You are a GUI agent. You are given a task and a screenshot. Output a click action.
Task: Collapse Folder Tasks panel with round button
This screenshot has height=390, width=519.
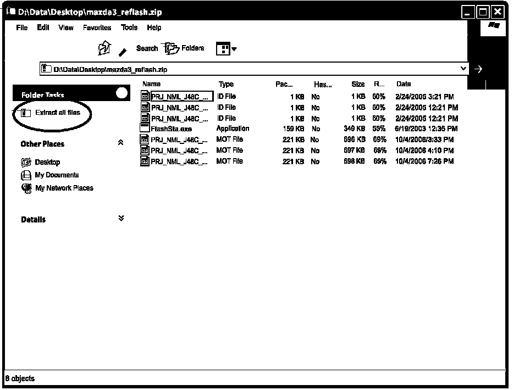pos(122,94)
